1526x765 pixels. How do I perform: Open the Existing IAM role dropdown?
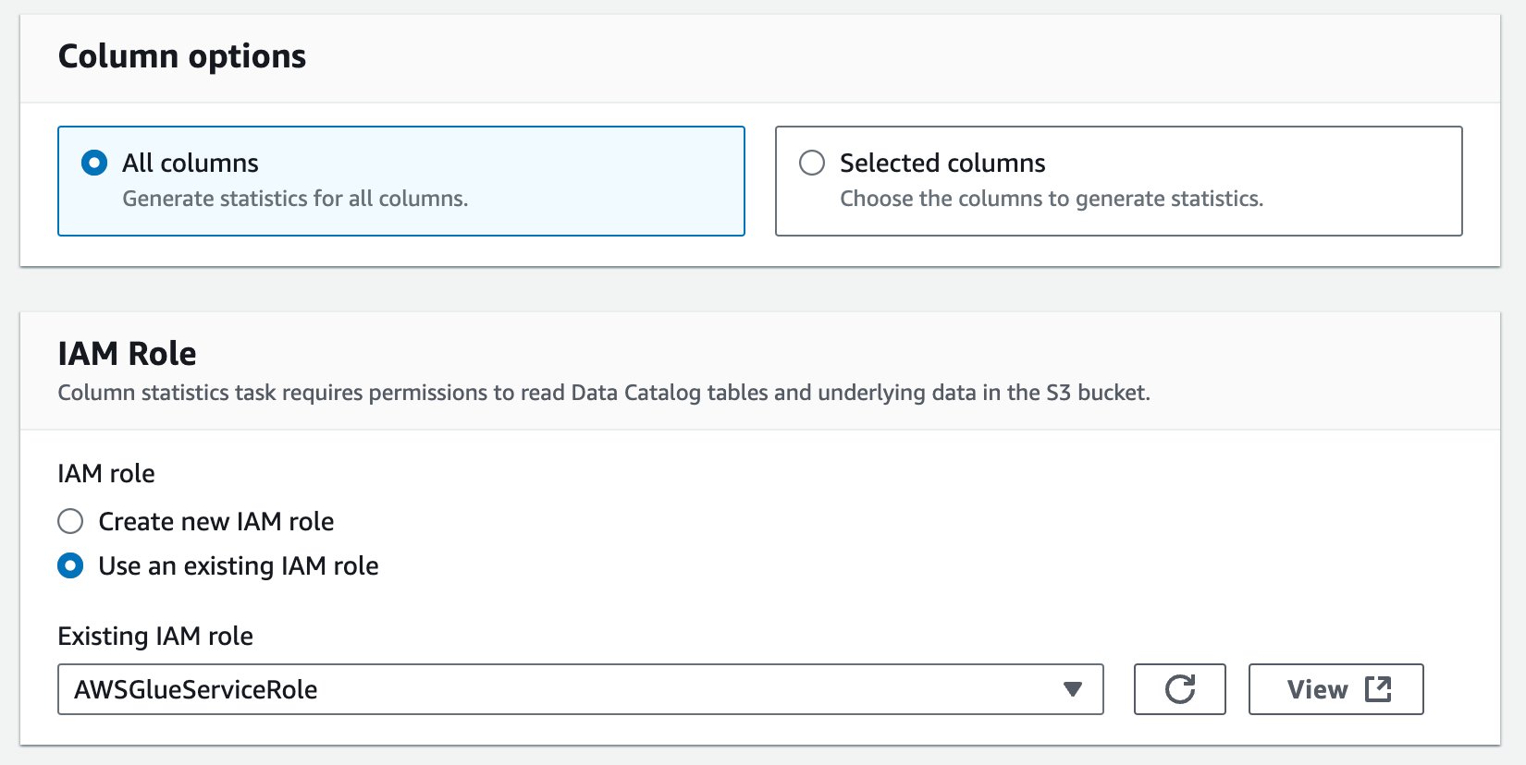pyautogui.click(x=580, y=689)
